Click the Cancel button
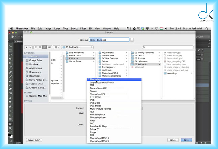 tap(173, 140)
